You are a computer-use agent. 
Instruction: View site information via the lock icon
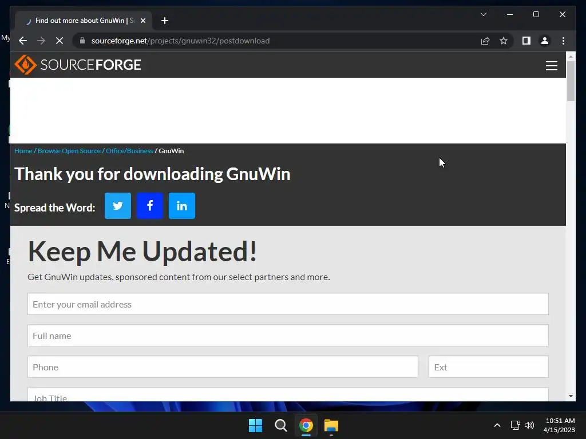82,41
